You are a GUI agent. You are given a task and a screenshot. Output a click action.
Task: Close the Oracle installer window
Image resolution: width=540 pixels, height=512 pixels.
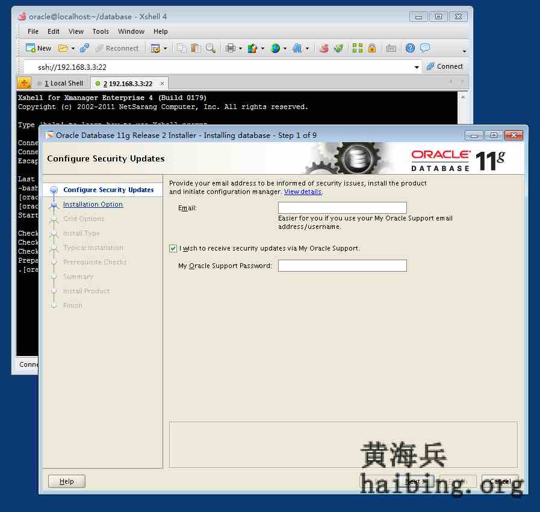tap(514, 136)
